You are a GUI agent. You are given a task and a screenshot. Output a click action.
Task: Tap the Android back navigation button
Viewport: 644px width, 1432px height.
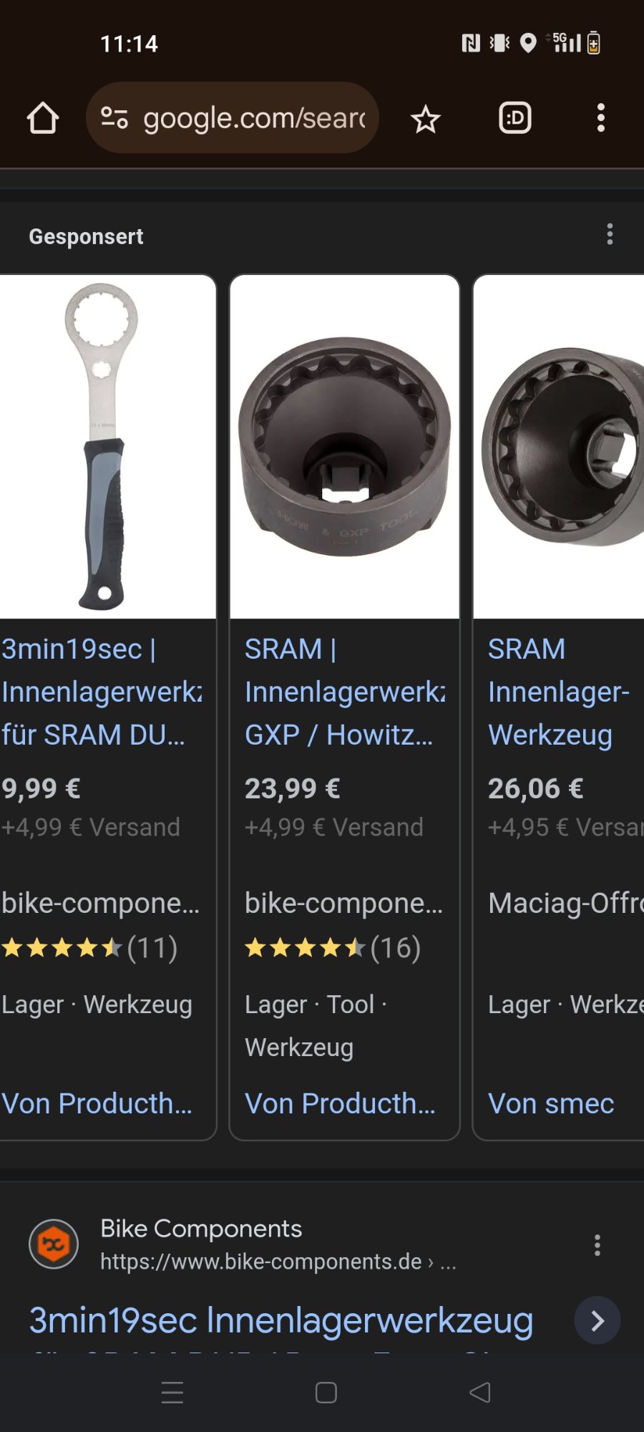pos(479,1393)
